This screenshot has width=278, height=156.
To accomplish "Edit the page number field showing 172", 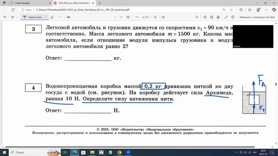I will tap(137, 17).
